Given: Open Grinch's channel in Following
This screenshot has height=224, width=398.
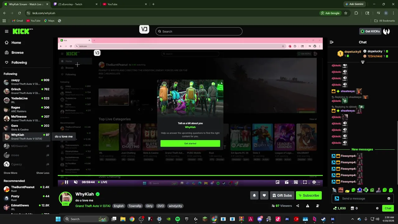Looking at the screenshot, I should pos(26,91).
